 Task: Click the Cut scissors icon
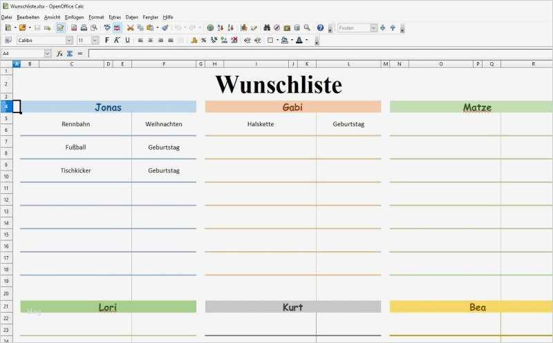pos(131,28)
